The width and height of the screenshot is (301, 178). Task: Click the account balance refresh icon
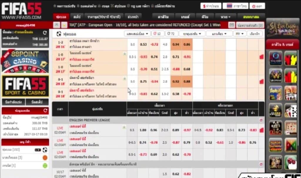(45, 33)
